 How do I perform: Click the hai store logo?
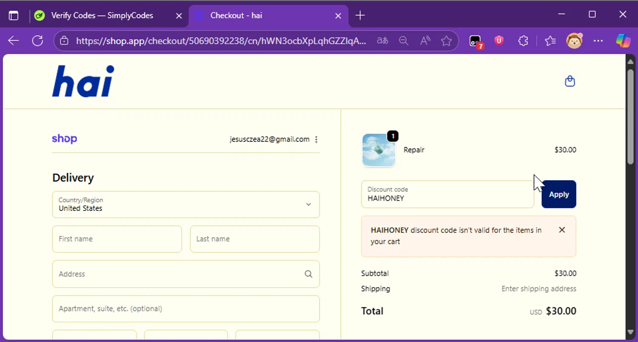pyautogui.click(x=83, y=81)
